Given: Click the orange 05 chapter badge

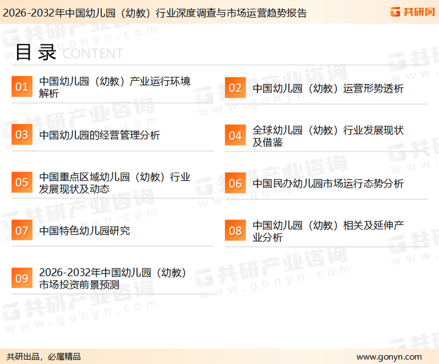Looking at the screenshot, I should pyautogui.click(x=22, y=183).
